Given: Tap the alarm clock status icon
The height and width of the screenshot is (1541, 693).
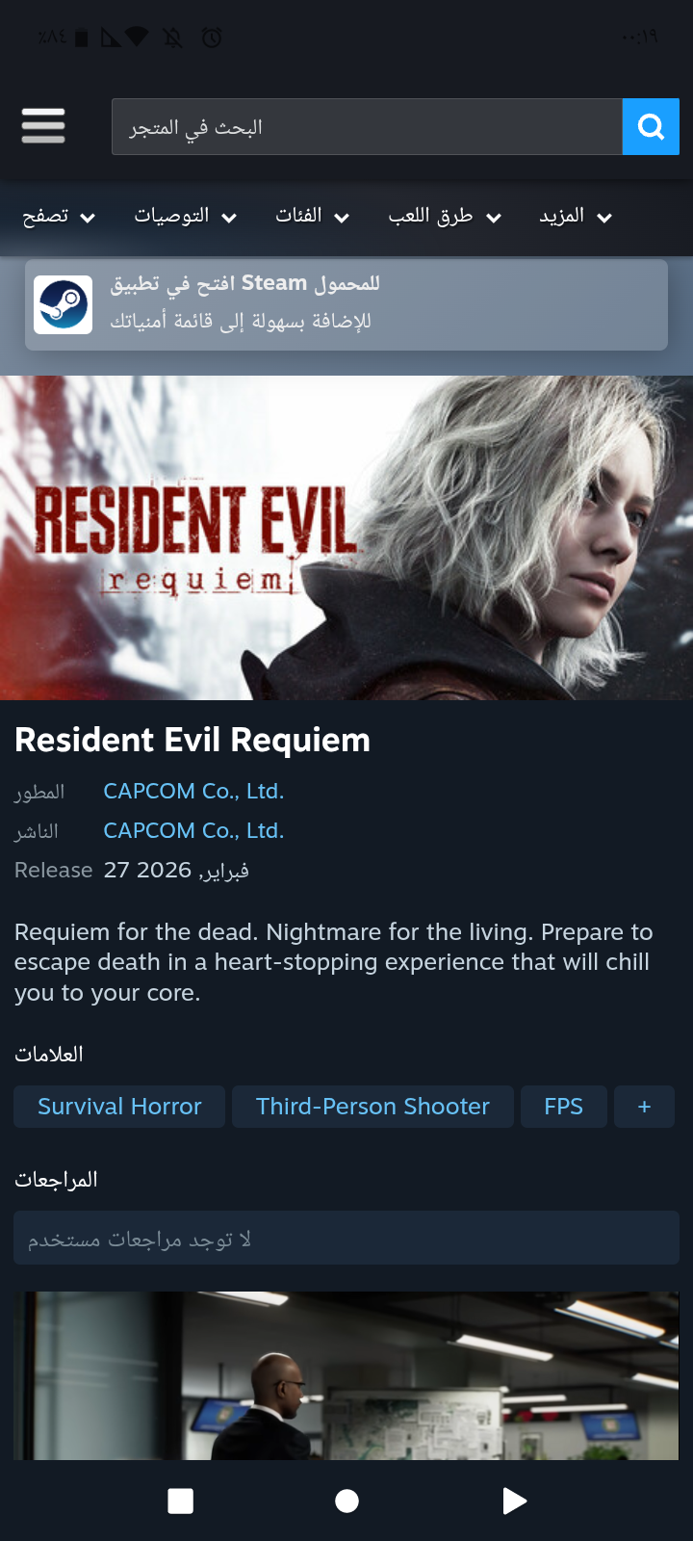Looking at the screenshot, I should click(x=212, y=38).
